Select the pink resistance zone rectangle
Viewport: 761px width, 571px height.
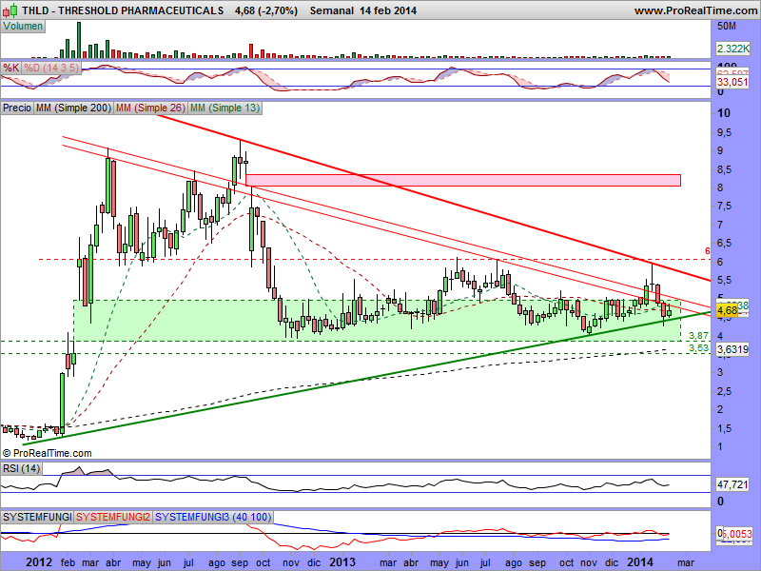point(463,180)
